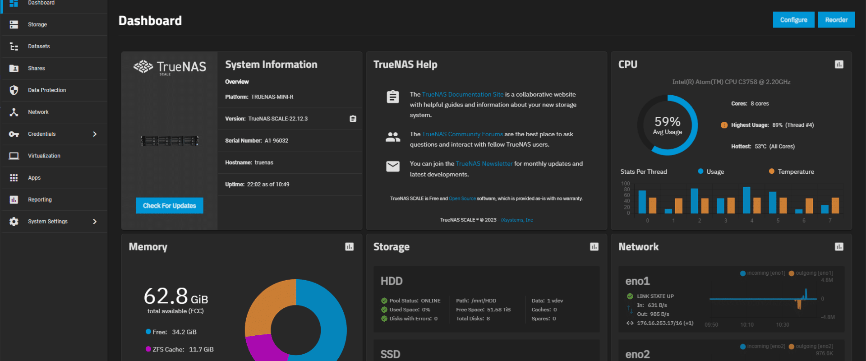Click eno1 link state up checkmark

(630, 296)
